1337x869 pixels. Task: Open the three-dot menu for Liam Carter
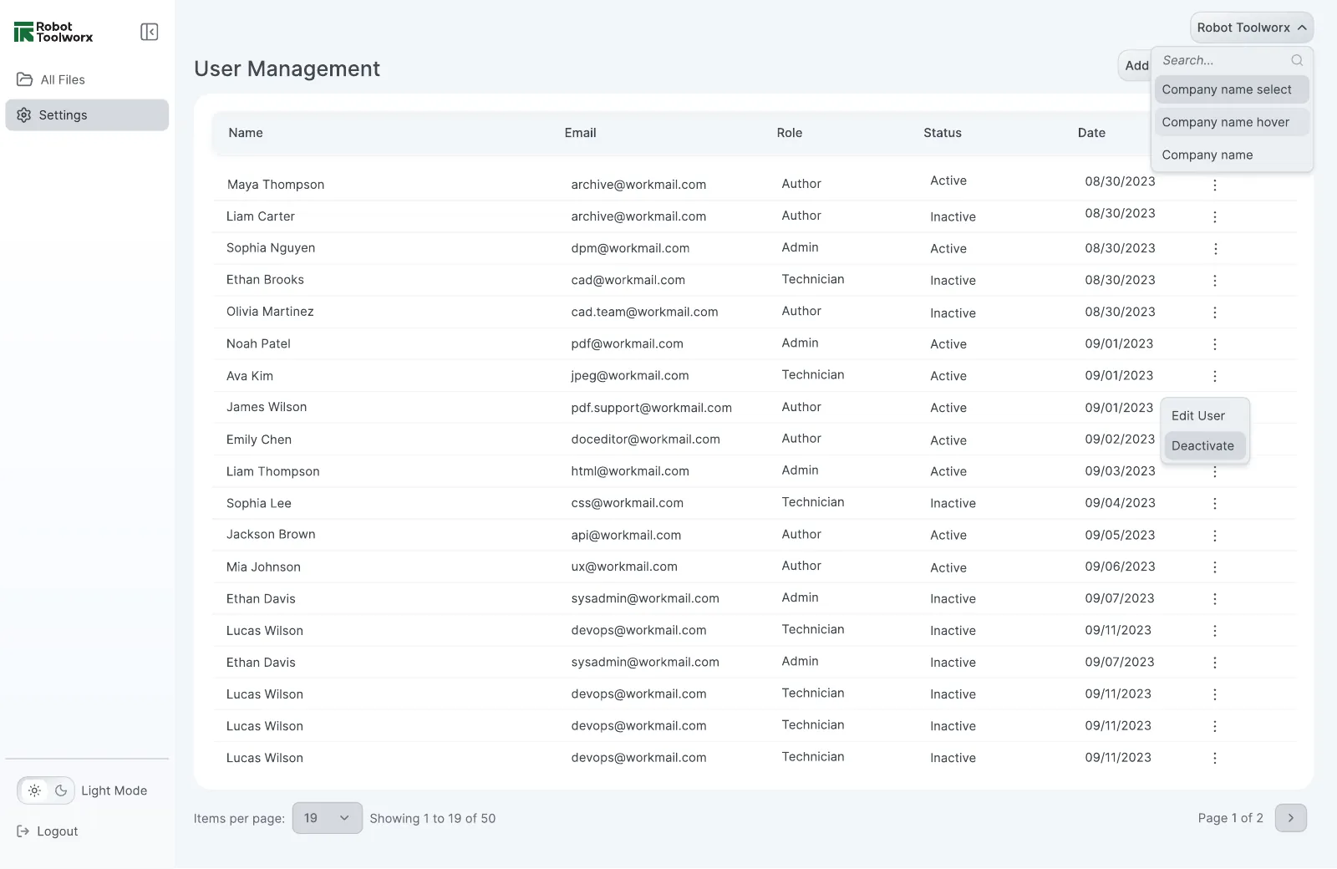click(1215, 216)
